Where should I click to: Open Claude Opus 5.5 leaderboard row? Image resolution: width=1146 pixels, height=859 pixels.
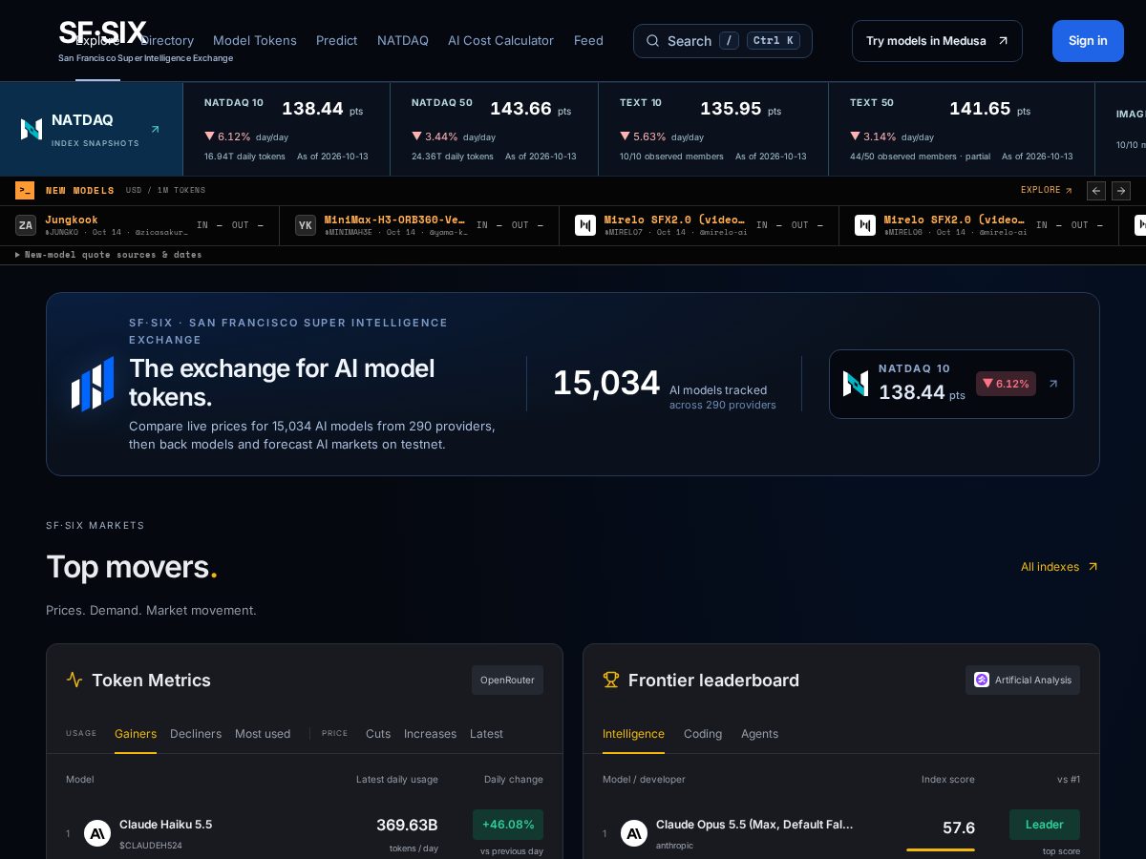pyautogui.click(x=841, y=833)
